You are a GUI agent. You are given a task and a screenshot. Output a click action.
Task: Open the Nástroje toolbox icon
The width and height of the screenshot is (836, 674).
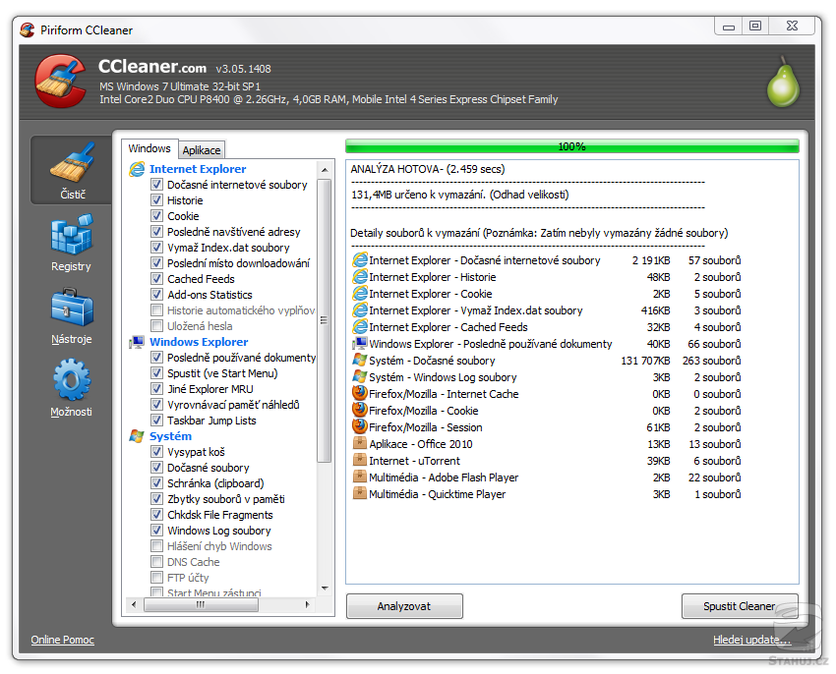[72, 308]
